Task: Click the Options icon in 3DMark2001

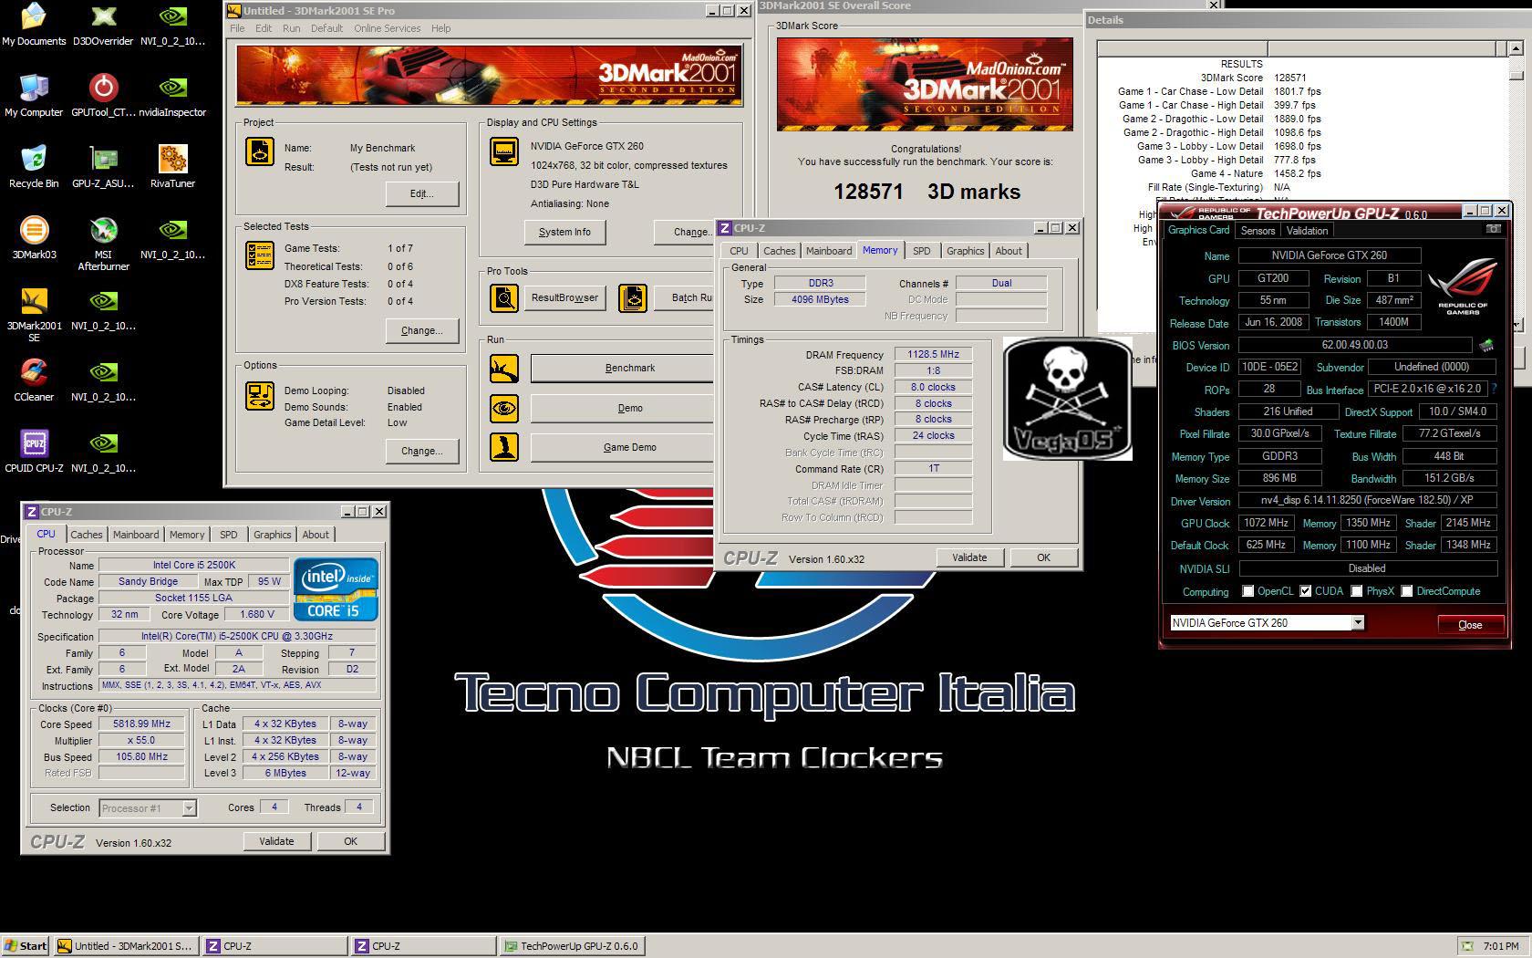Action: coord(260,396)
